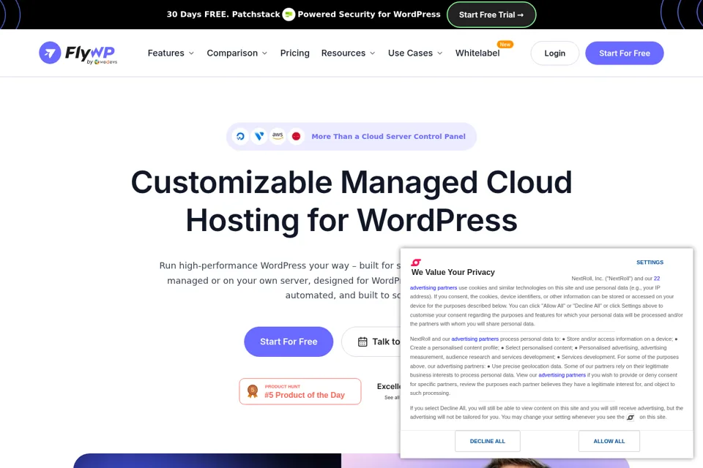703x468 pixels.
Task: Open advertising partners link after 'View our'
Action: (x=562, y=375)
